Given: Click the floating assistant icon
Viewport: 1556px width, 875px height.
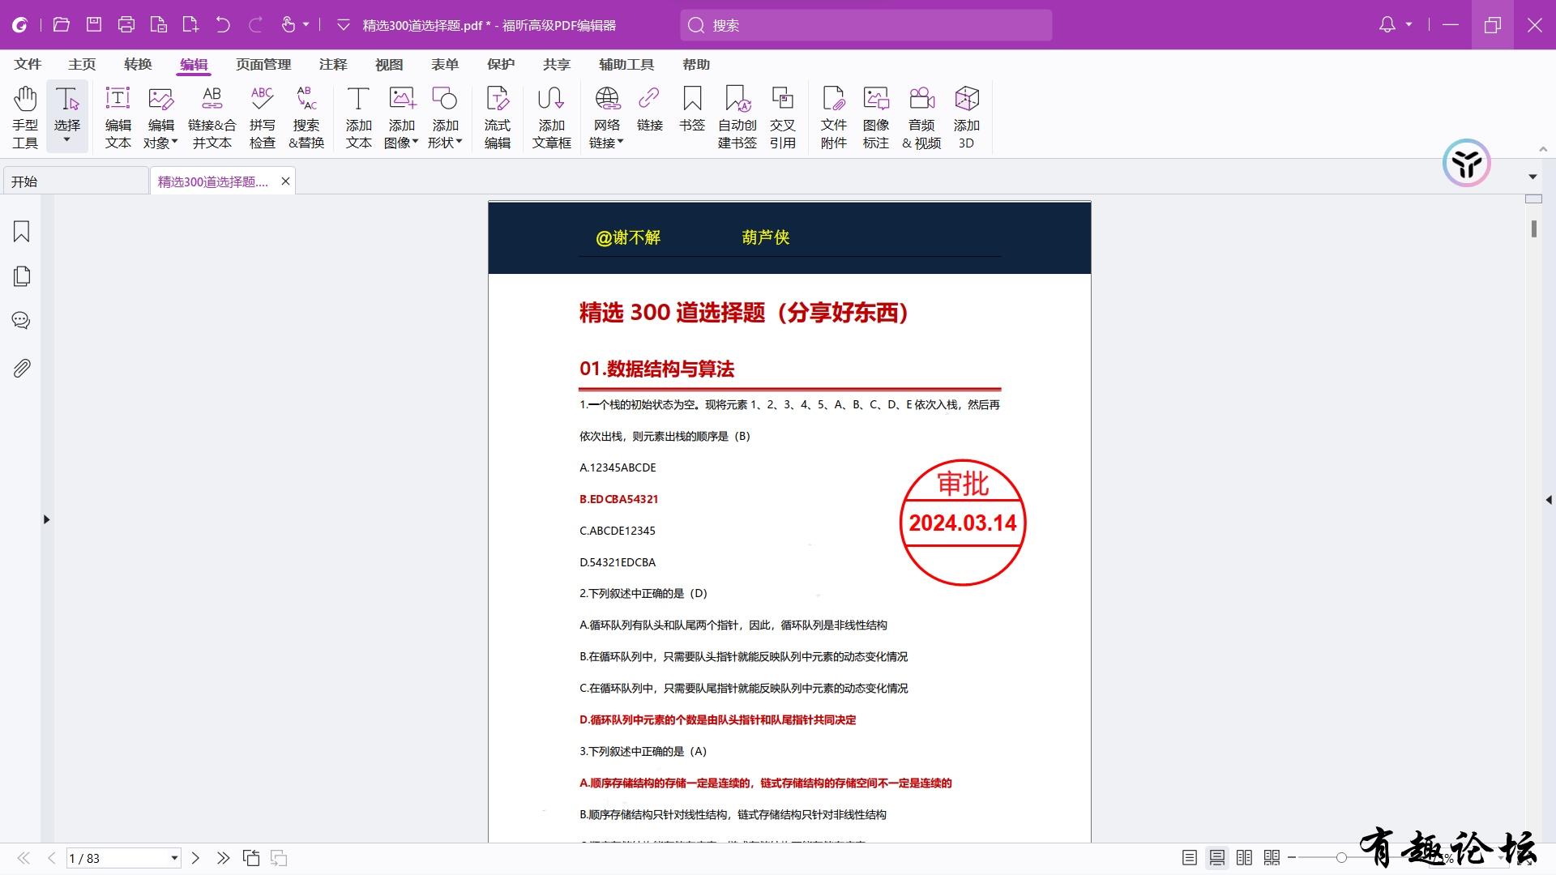Looking at the screenshot, I should click(1467, 163).
